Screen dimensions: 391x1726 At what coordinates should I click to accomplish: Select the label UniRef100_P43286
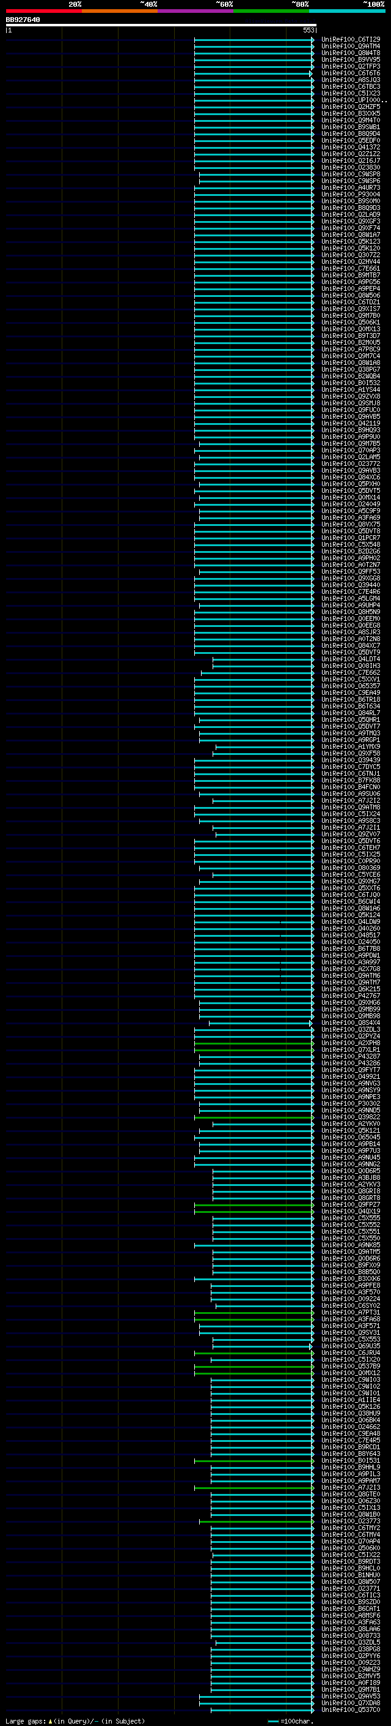click(350, 1064)
